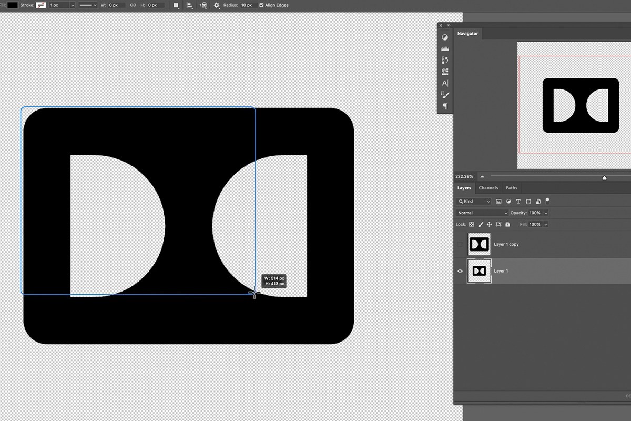This screenshot has width=631, height=421.
Task: Toggle the Align Edges checkbox
Action: (x=261, y=5)
